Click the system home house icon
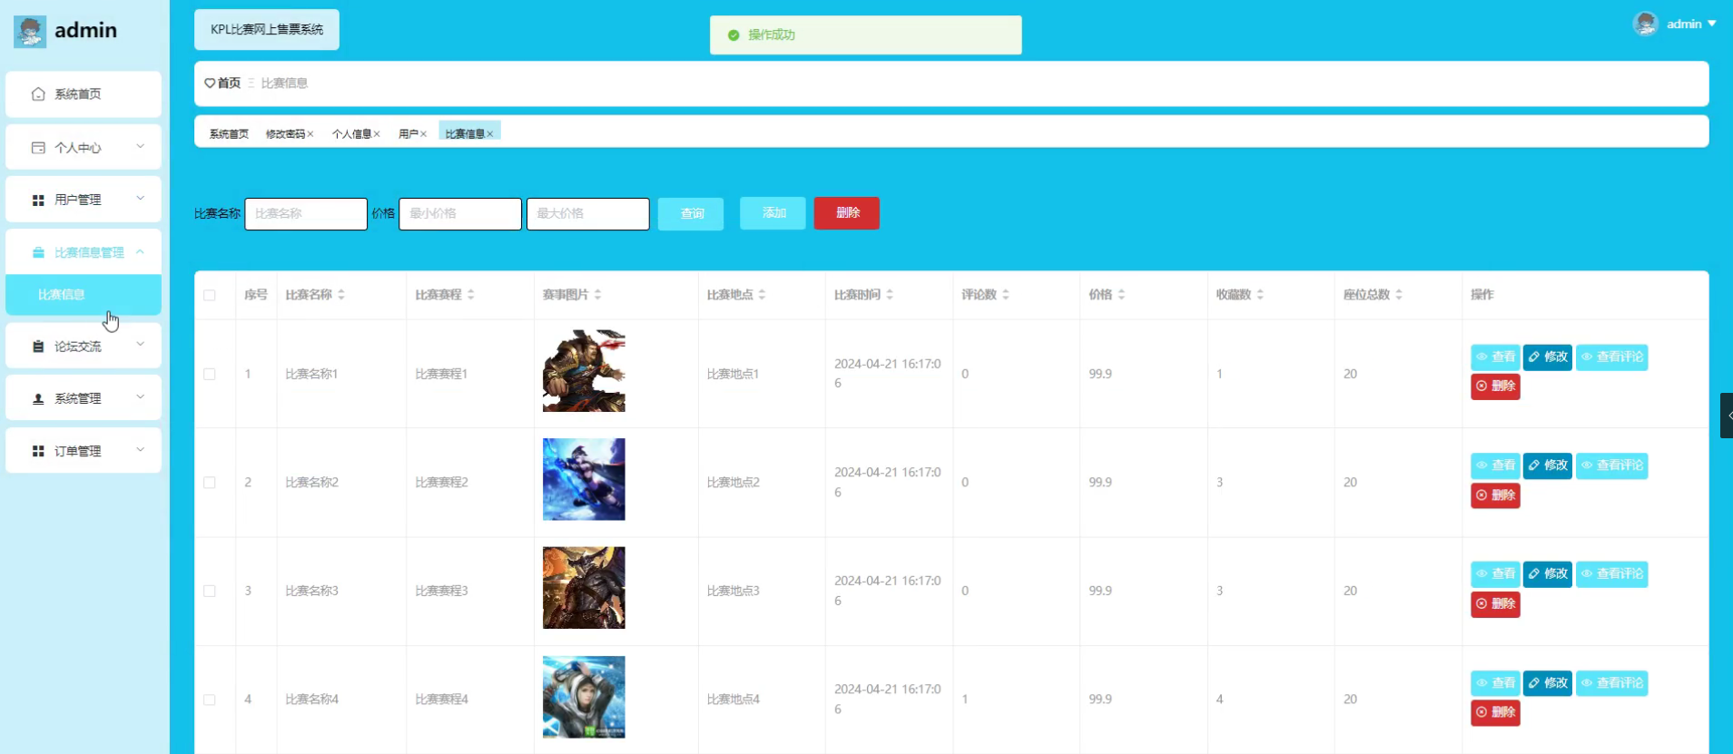This screenshot has height=754, width=1733. coord(38,94)
